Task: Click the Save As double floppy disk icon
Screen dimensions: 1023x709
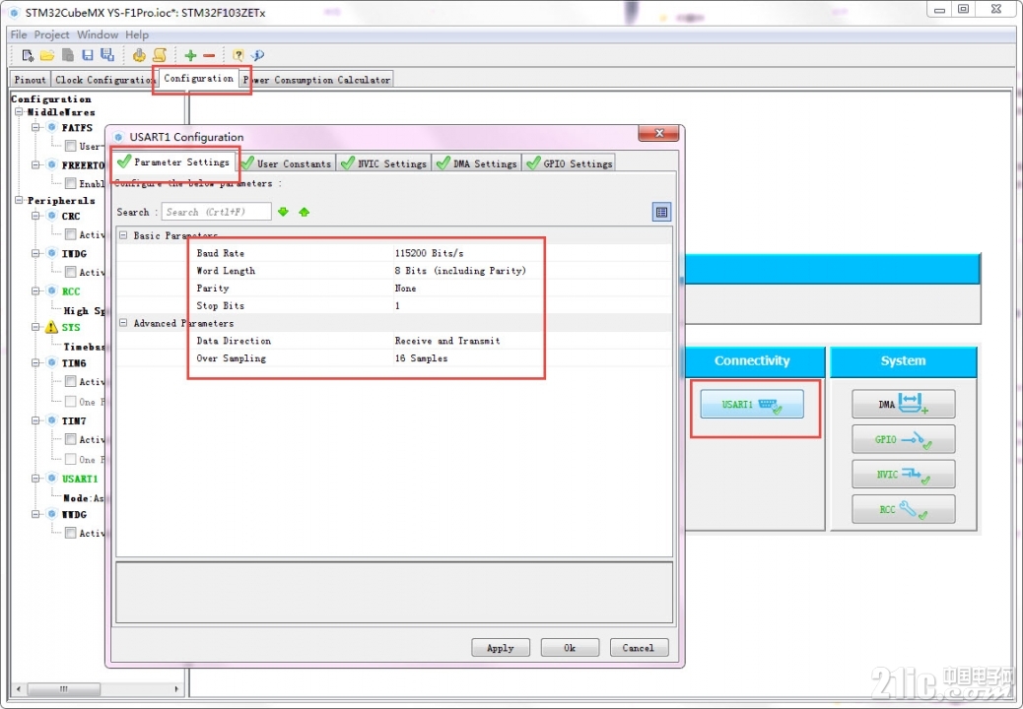Action: click(x=107, y=55)
